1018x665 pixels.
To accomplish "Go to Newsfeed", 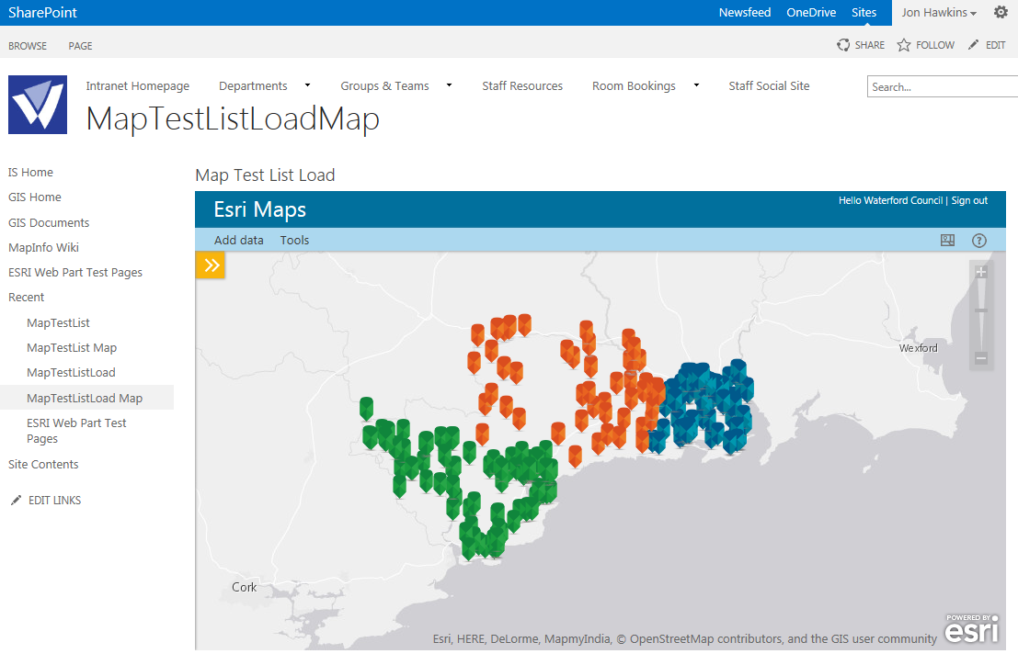I will 745,12.
